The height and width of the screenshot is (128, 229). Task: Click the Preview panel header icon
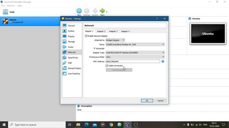tap(190, 18)
